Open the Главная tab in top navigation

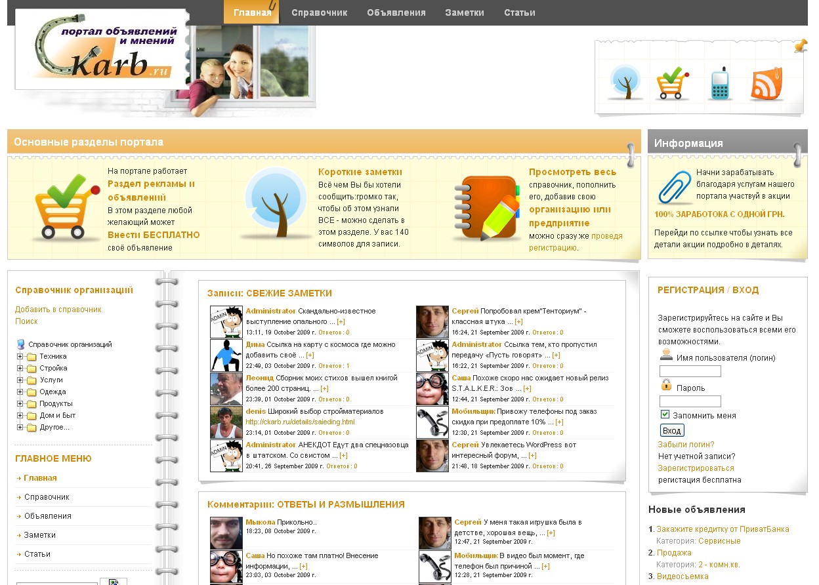coord(252,12)
